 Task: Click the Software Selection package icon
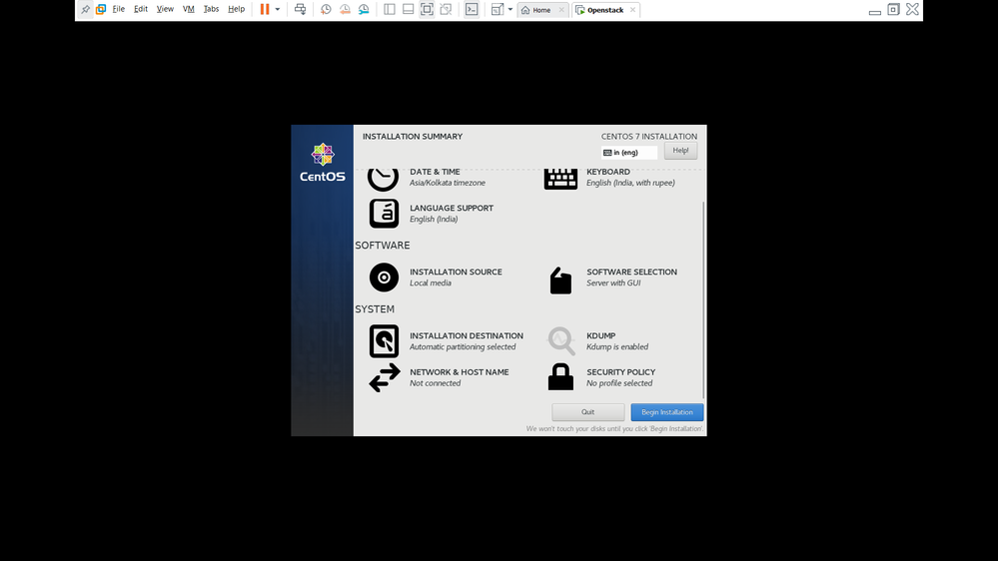pyautogui.click(x=560, y=280)
